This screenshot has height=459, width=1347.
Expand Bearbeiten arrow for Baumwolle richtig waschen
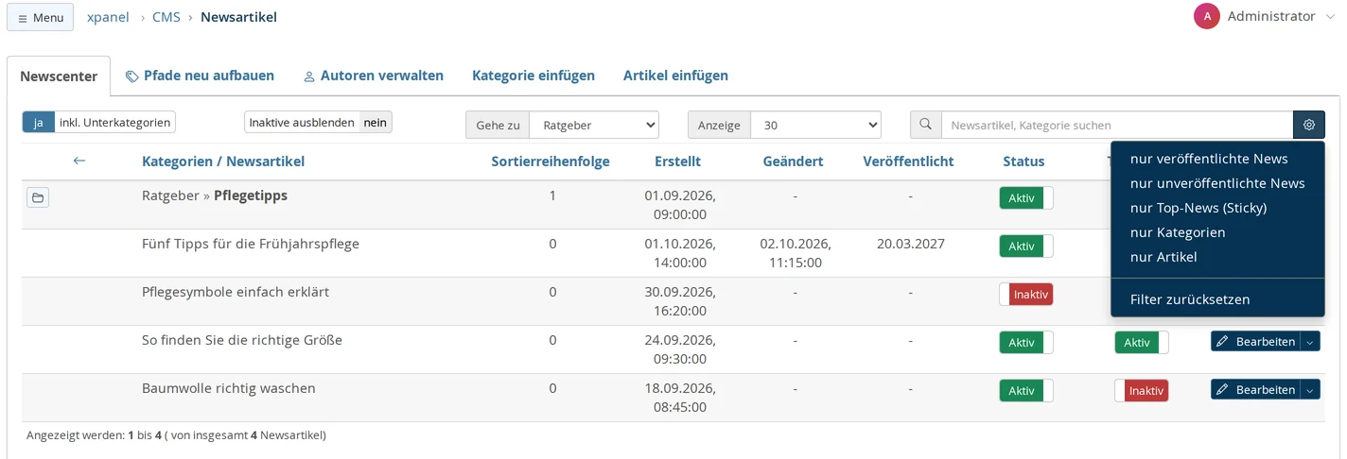[1310, 389]
